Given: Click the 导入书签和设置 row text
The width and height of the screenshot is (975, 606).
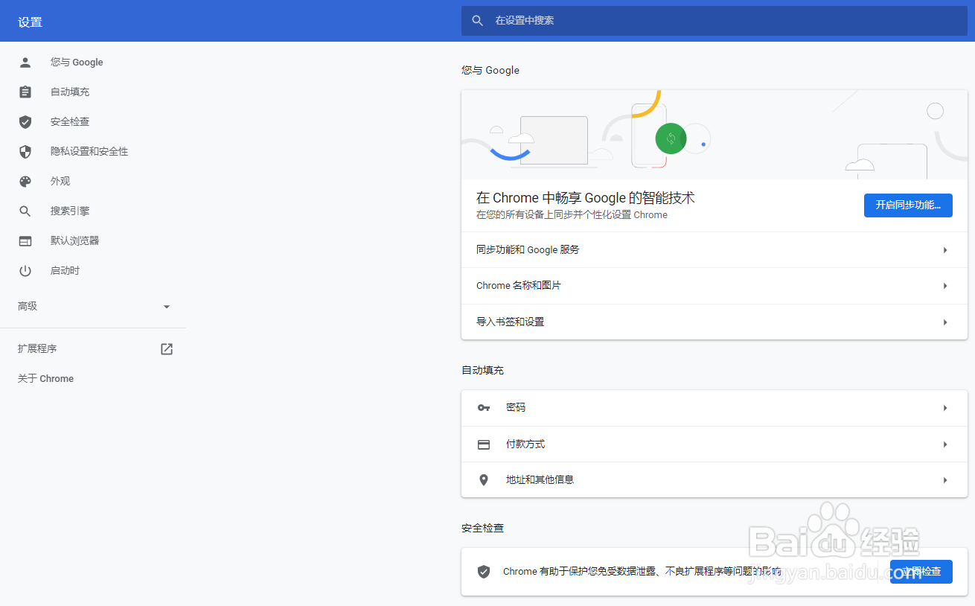Looking at the screenshot, I should (x=511, y=322).
